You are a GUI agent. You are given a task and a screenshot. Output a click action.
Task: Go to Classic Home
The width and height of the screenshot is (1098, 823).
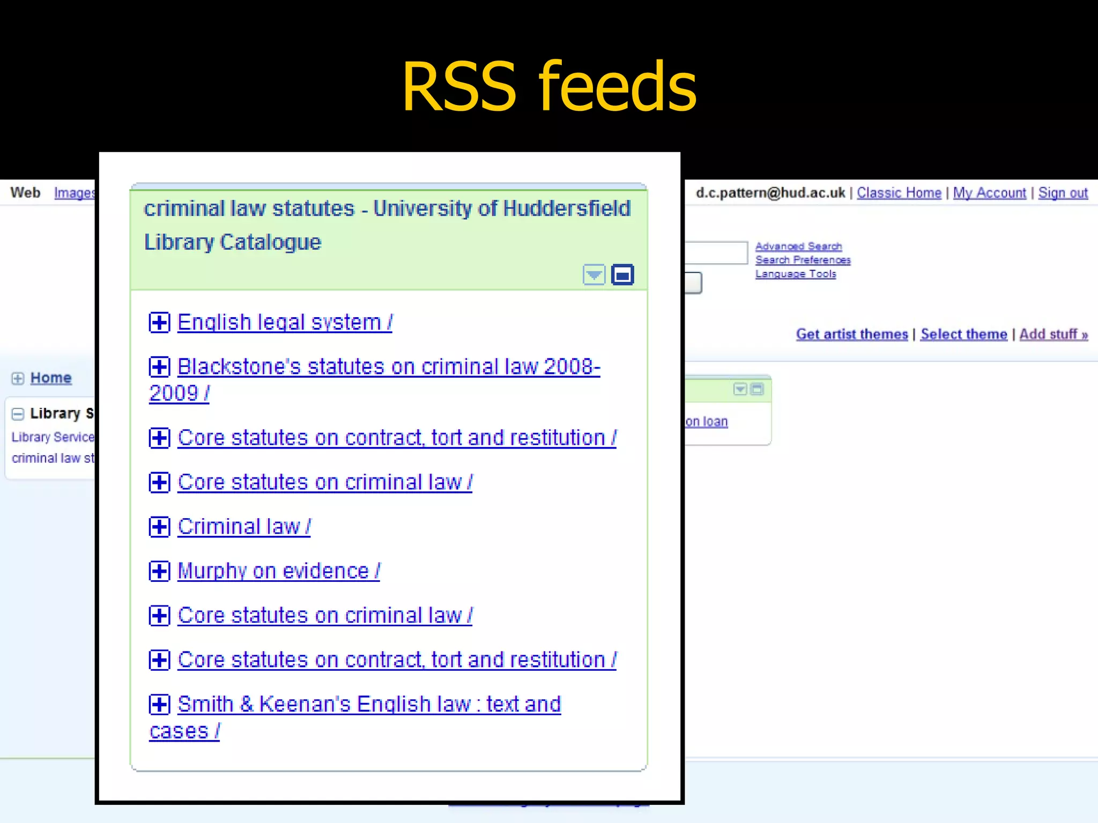tap(899, 193)
